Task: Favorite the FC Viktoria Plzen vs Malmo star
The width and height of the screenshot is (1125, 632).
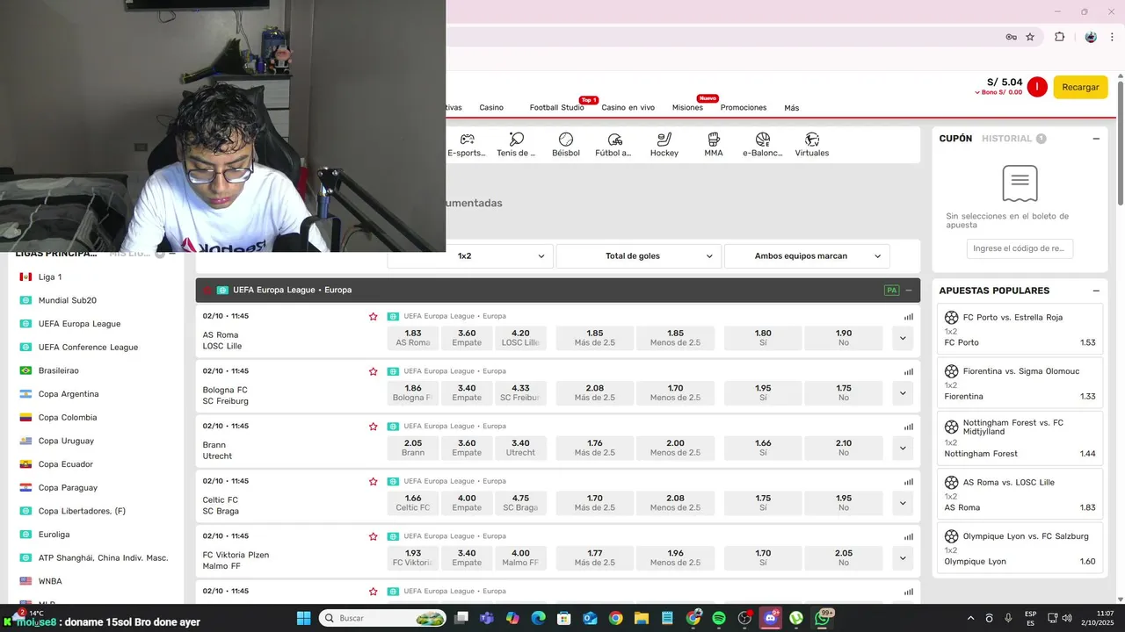Action: click(x=373, y=536)
